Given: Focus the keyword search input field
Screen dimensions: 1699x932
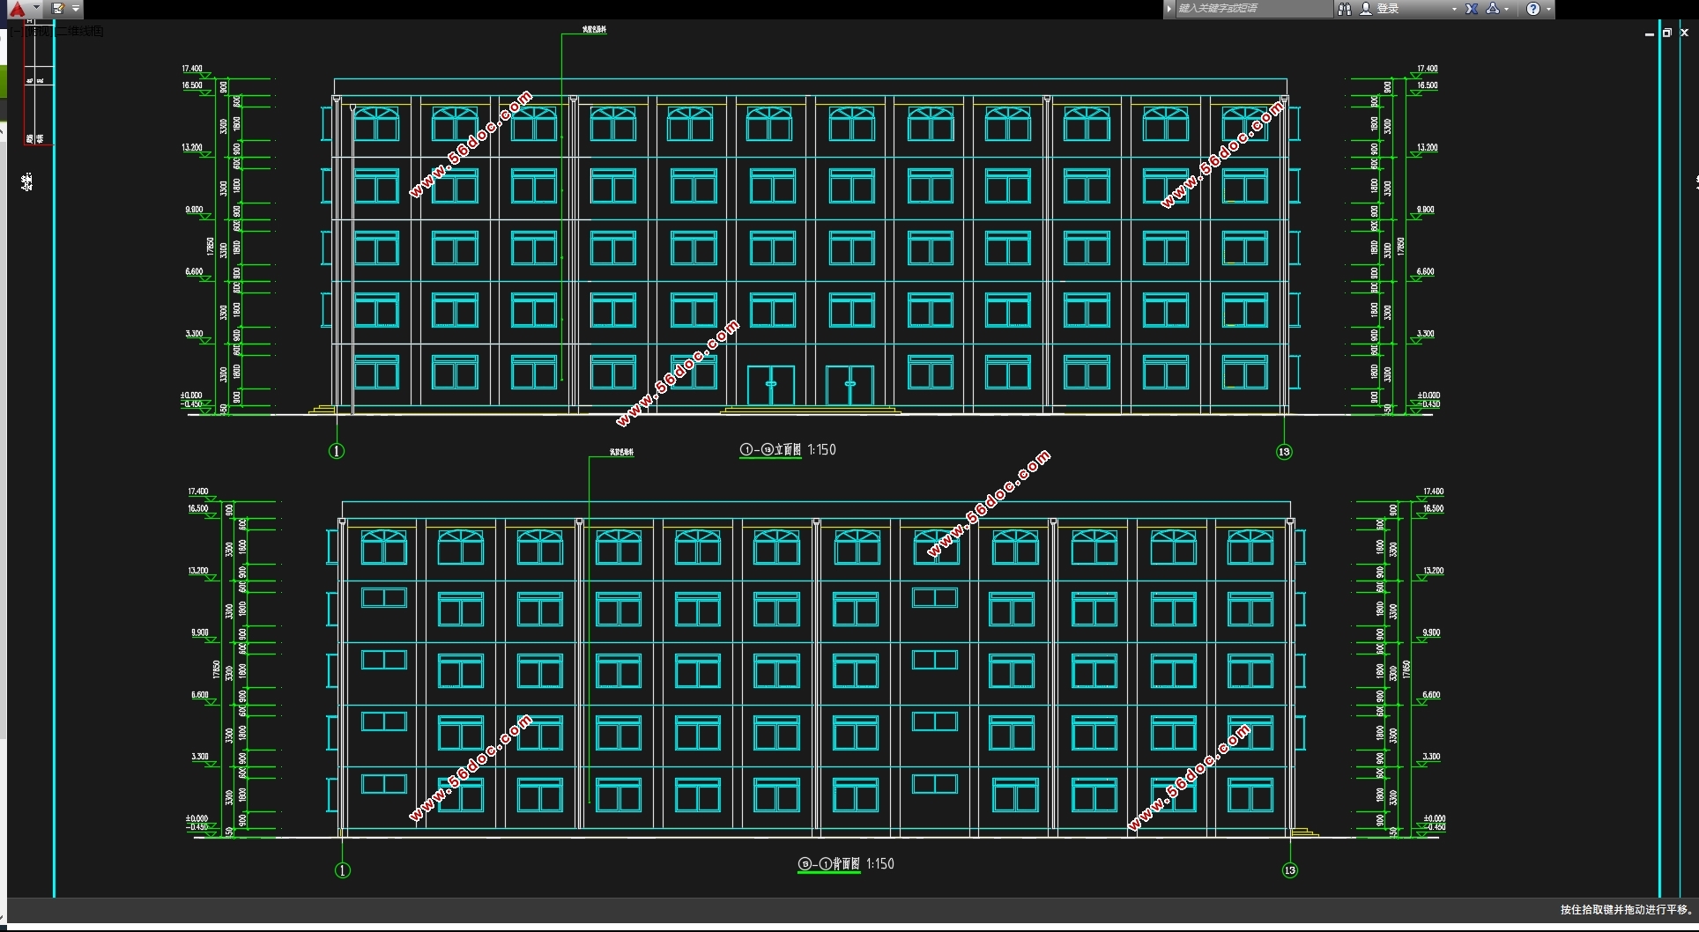Looking at the screenshot, I should [1255, 9].
